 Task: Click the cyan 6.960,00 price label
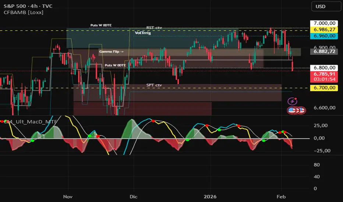(324, 36)
